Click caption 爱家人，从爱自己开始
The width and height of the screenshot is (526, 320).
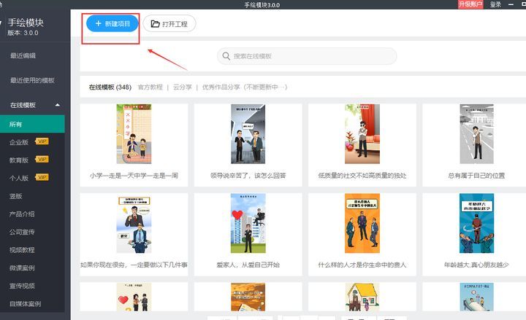point(248,265)
